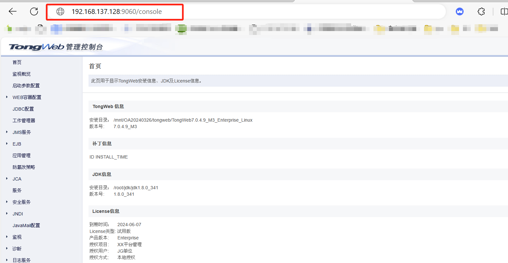
Task: Click the JDK version 1.8.0_341
Action: pos(124,194)
